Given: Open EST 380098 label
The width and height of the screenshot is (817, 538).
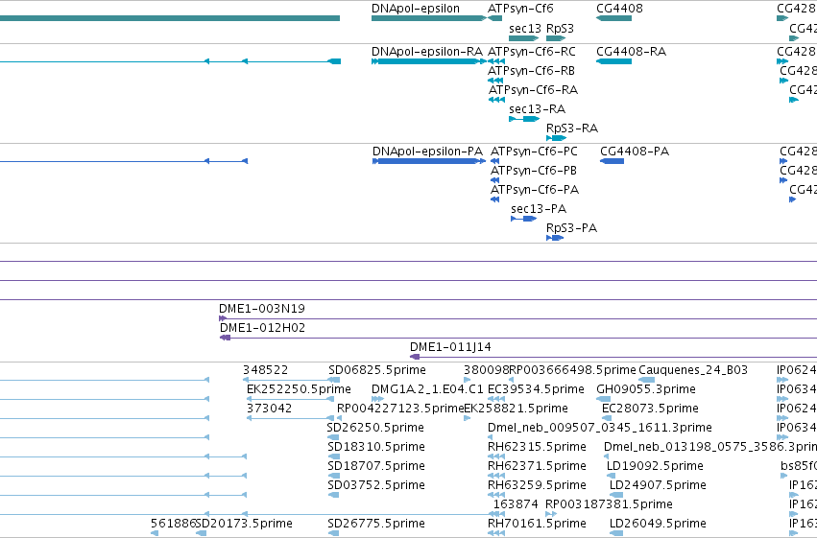Looking at the screenshot, I should click(486, 370).
